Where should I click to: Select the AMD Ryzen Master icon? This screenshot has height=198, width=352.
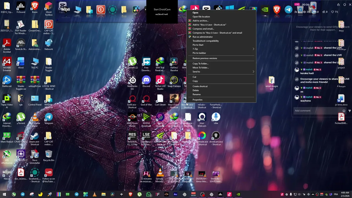(x=132, y=120)
